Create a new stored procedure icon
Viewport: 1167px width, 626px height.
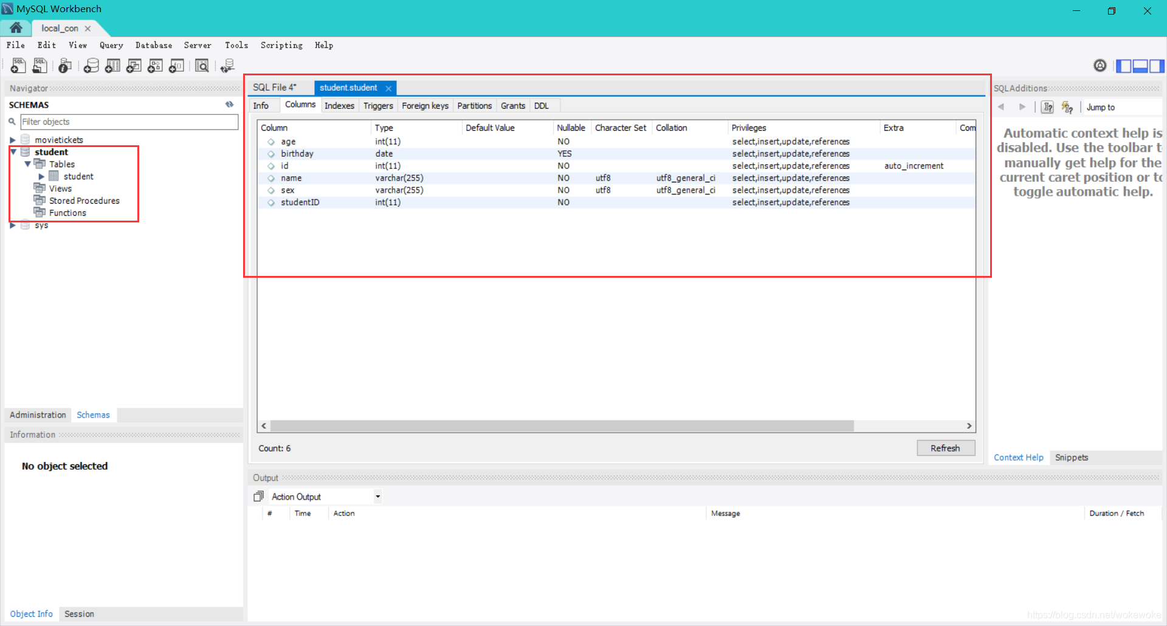155,66
